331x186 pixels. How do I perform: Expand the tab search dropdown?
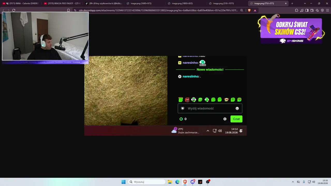(x=305, y=3)
